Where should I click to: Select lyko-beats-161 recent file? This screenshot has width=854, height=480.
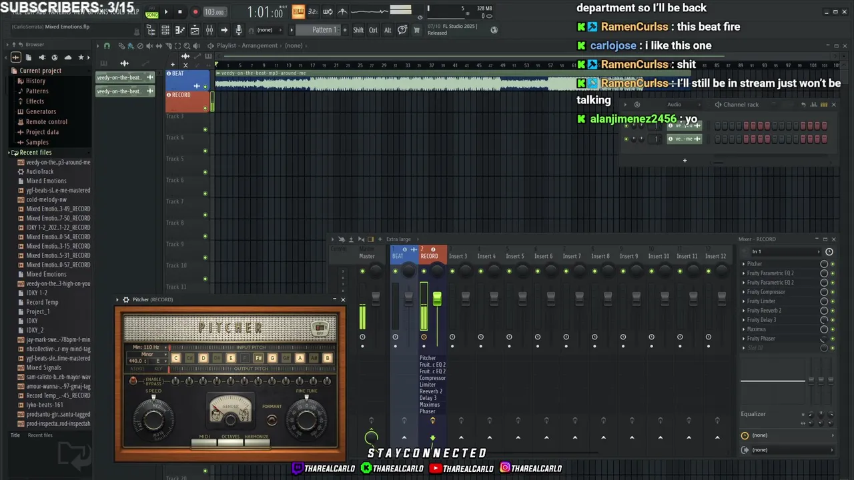point(45,405)
